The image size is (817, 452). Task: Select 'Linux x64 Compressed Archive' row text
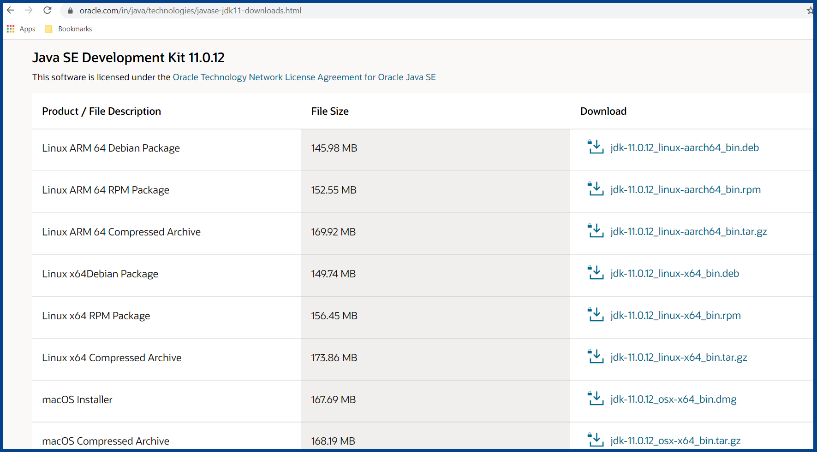pyautogui.click(x=112, y=358)
